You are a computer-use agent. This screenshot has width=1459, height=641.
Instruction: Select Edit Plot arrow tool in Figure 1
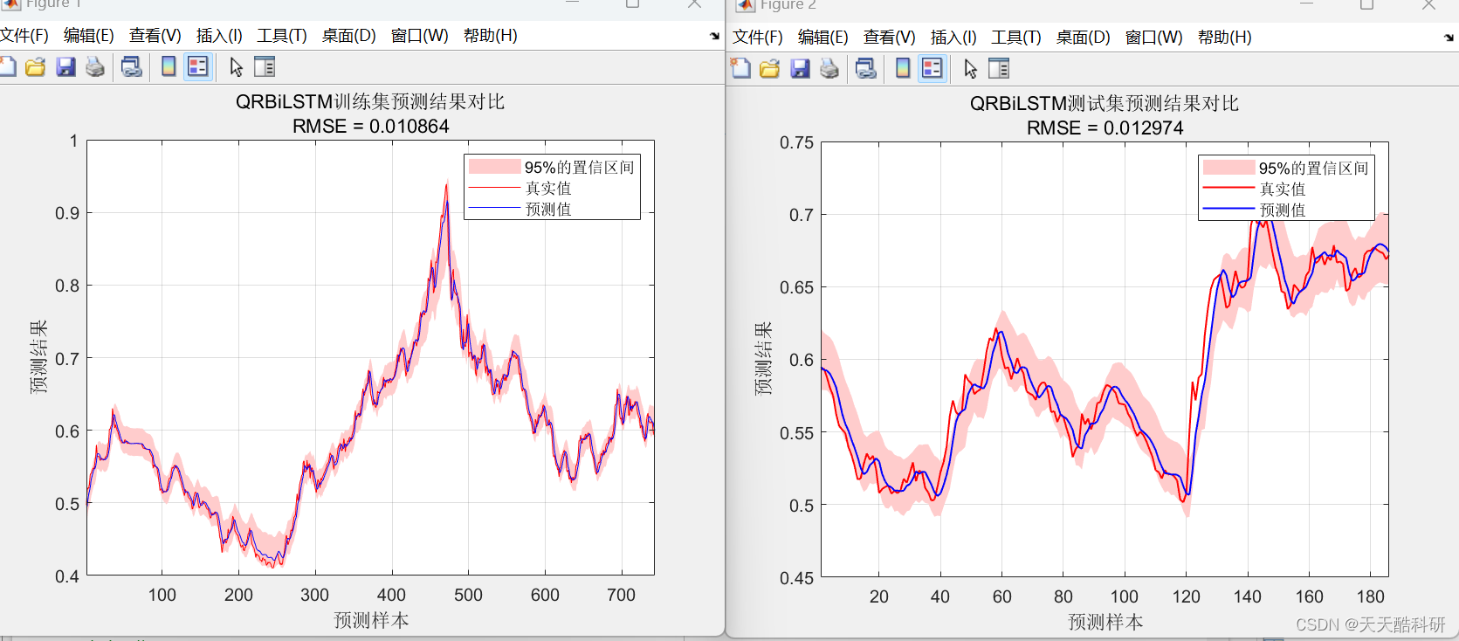tap(236, 67)
